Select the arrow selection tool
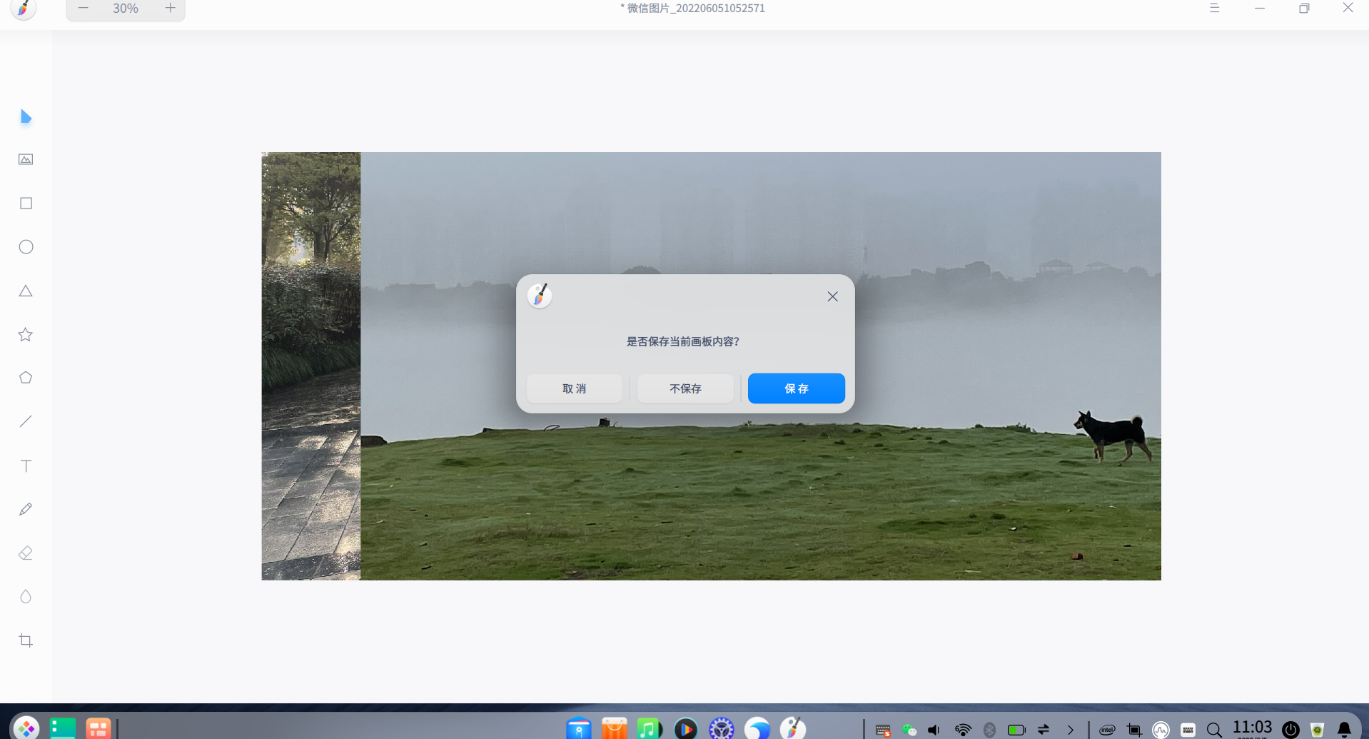Viewport: 1369px width, 739px height. point(26,116)
